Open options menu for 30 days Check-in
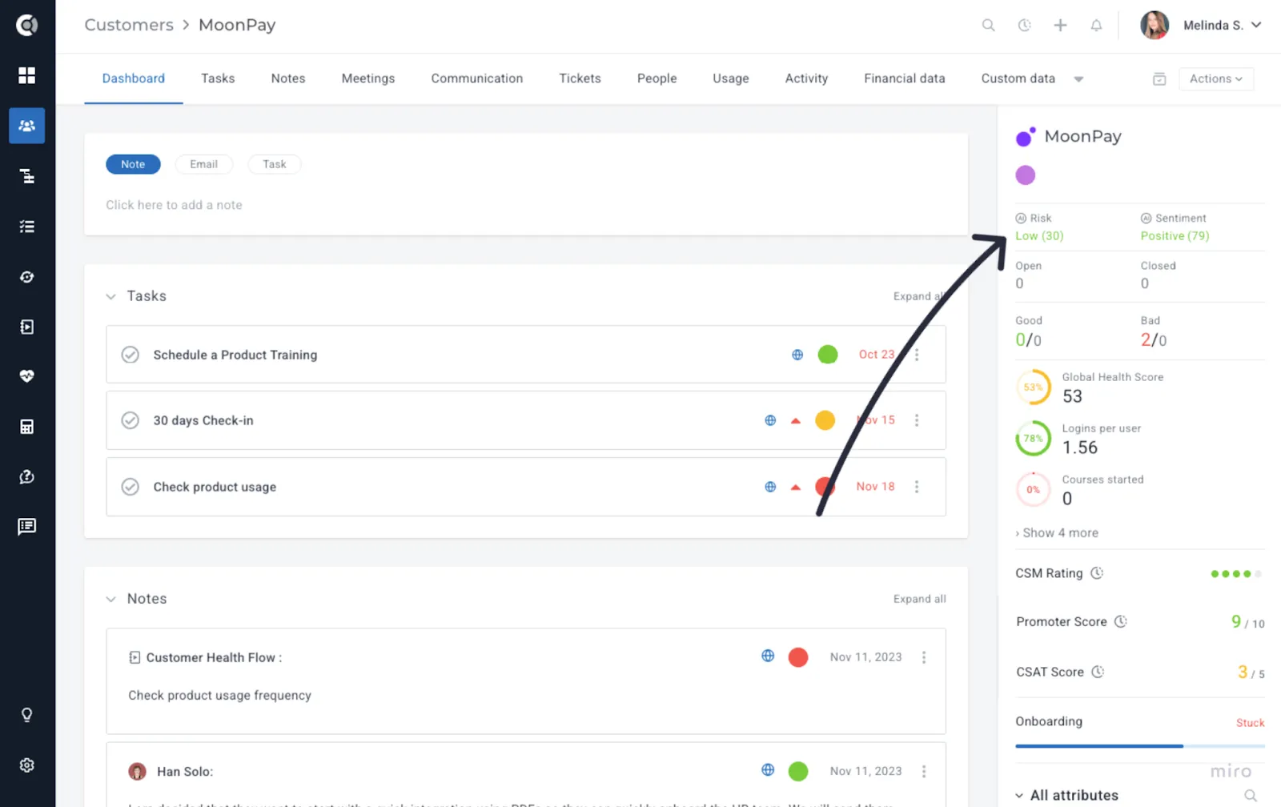This screenshot has width=1281, height=807. pyautogui.click(x=917, y=420)
